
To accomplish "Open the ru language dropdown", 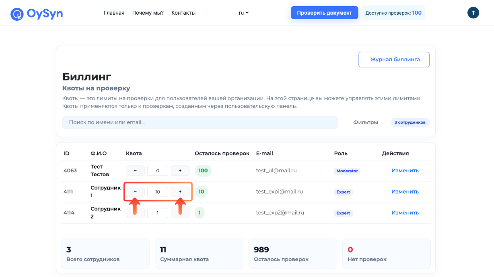I will pos(244,13).
